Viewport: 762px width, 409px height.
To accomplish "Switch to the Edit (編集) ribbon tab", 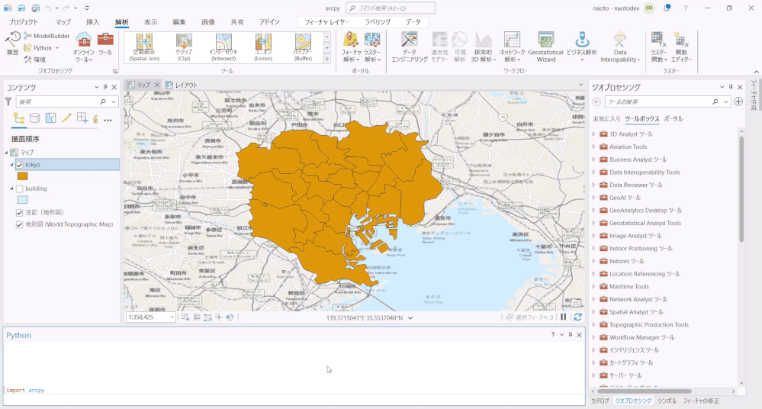I will pos(179,22).
